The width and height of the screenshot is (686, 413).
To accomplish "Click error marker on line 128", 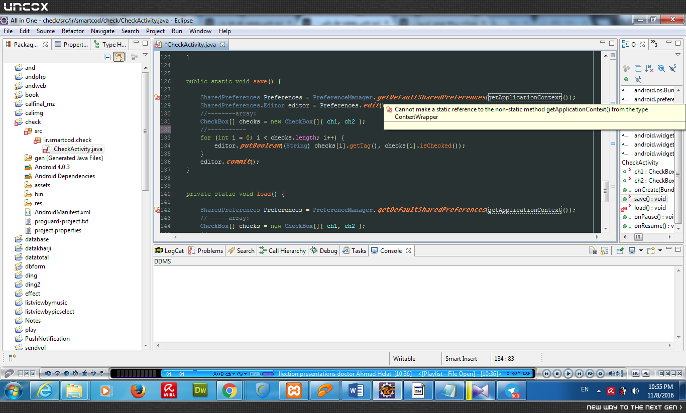I will point(157,97).
